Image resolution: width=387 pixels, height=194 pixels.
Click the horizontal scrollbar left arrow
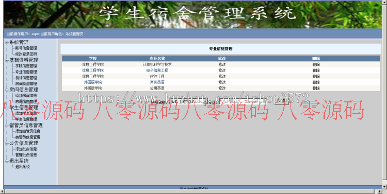click(x=2, y=191)
